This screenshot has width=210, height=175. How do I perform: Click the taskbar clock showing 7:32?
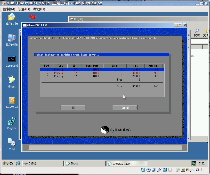(x=202, y=163)
